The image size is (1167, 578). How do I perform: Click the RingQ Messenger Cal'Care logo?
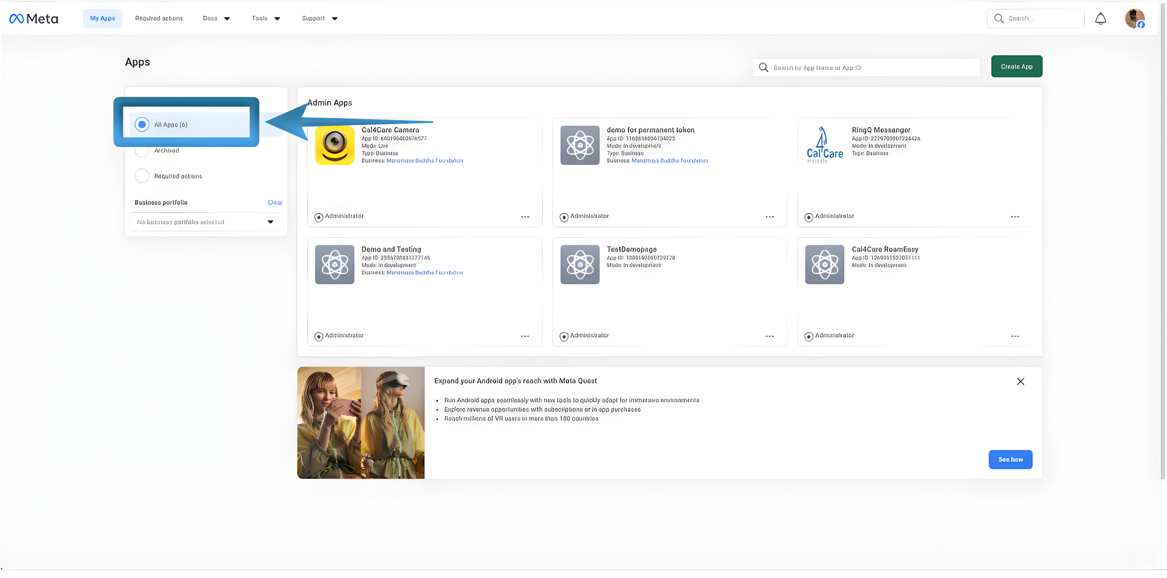click(x=824, y=144)
